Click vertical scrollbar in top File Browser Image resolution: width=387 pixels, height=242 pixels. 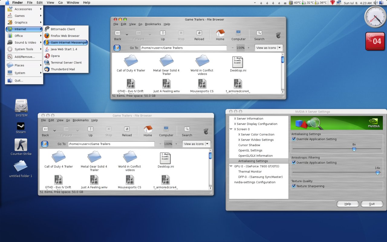[283, 73]
